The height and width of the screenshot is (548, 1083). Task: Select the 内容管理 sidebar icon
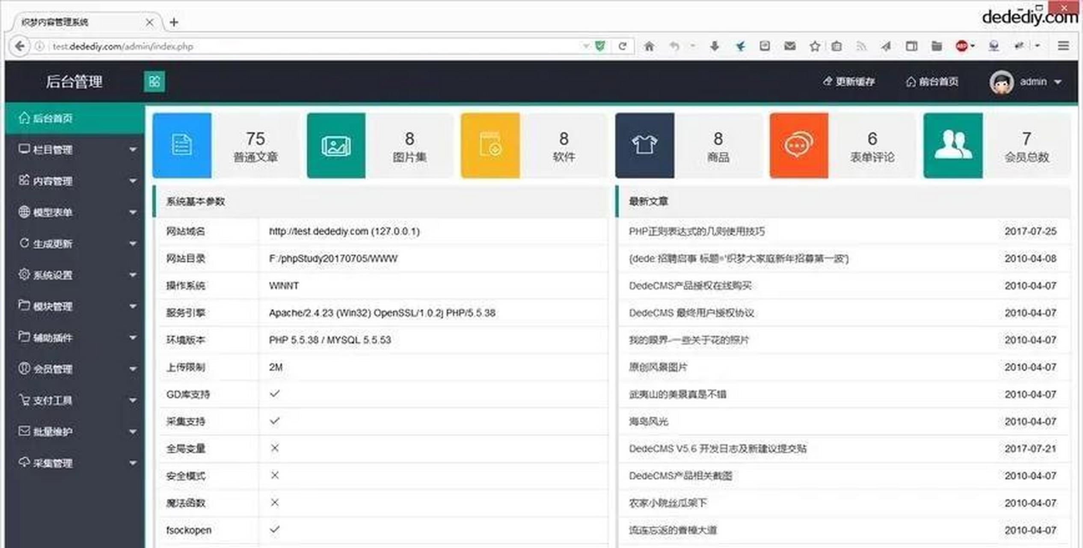click(24, 181)
